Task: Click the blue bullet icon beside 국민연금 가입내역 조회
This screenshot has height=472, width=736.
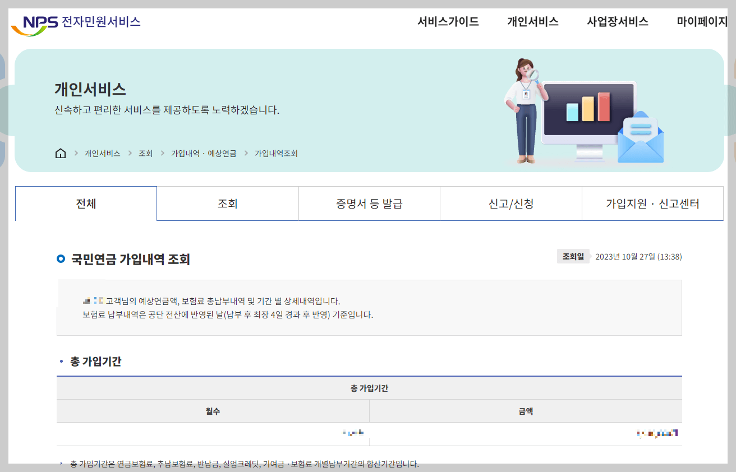Action: click(61, 259)
